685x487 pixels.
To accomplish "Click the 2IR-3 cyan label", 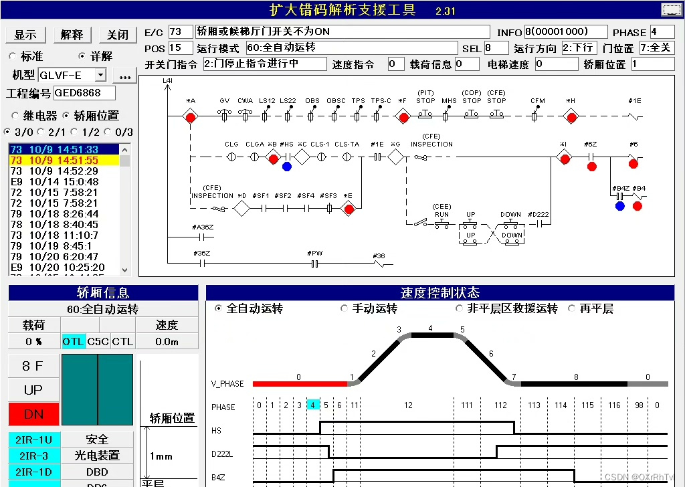I will pyautogui.click(x=33, y=456).
